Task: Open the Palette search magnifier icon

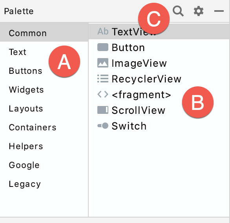Action: coord(178,11)
